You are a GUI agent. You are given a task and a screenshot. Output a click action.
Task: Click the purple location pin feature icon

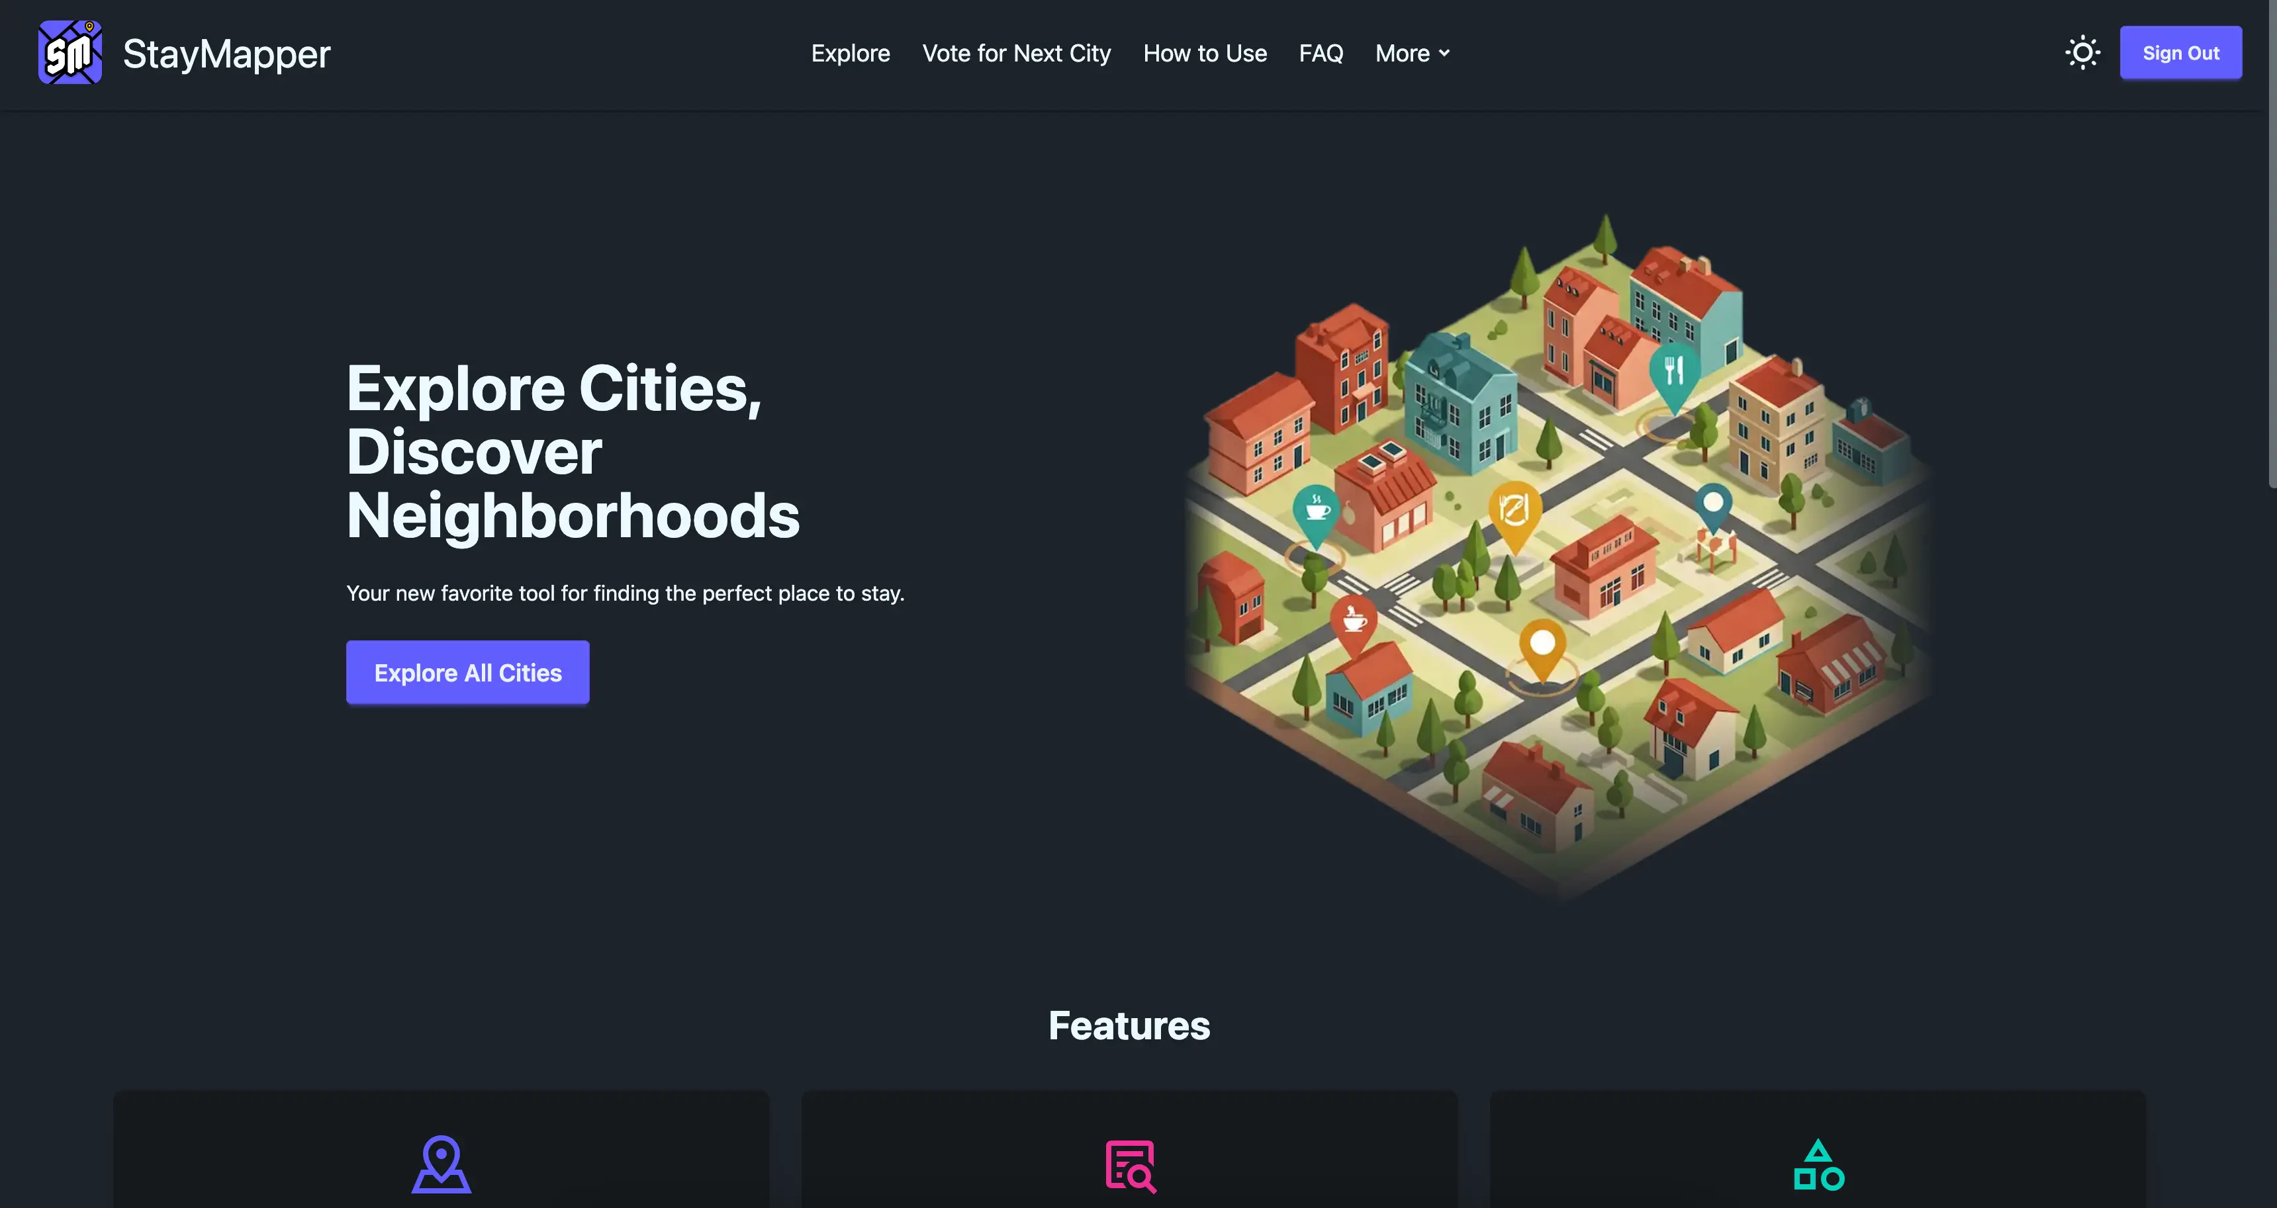pyautogui.click(x=440, y=1164)
